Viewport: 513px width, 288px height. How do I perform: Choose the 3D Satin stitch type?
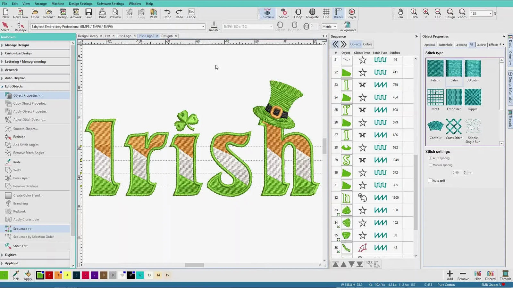click(473, 71)
